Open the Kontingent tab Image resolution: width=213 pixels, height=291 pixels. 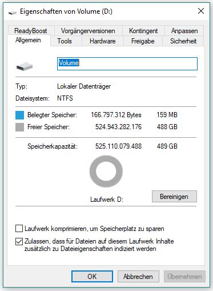coord(143,31)
